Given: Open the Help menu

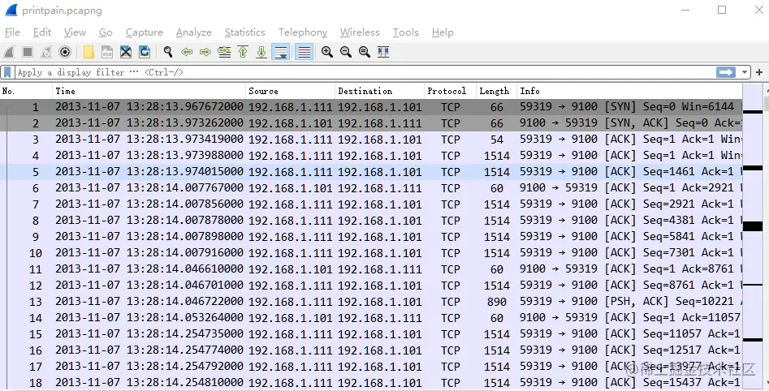Looking at the screenshot, I should click(x=443, y=32).
